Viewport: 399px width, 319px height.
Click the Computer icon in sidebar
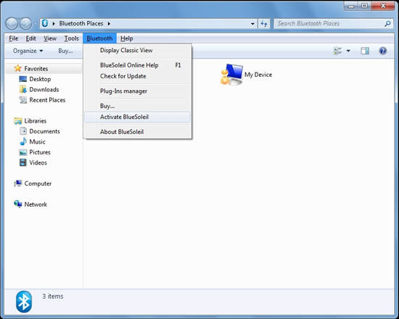[x=18, y=183]
